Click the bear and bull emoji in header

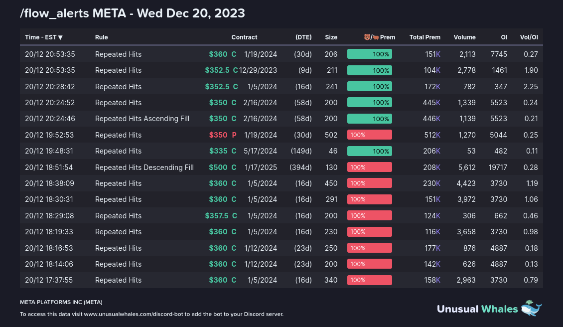point(371,37)
